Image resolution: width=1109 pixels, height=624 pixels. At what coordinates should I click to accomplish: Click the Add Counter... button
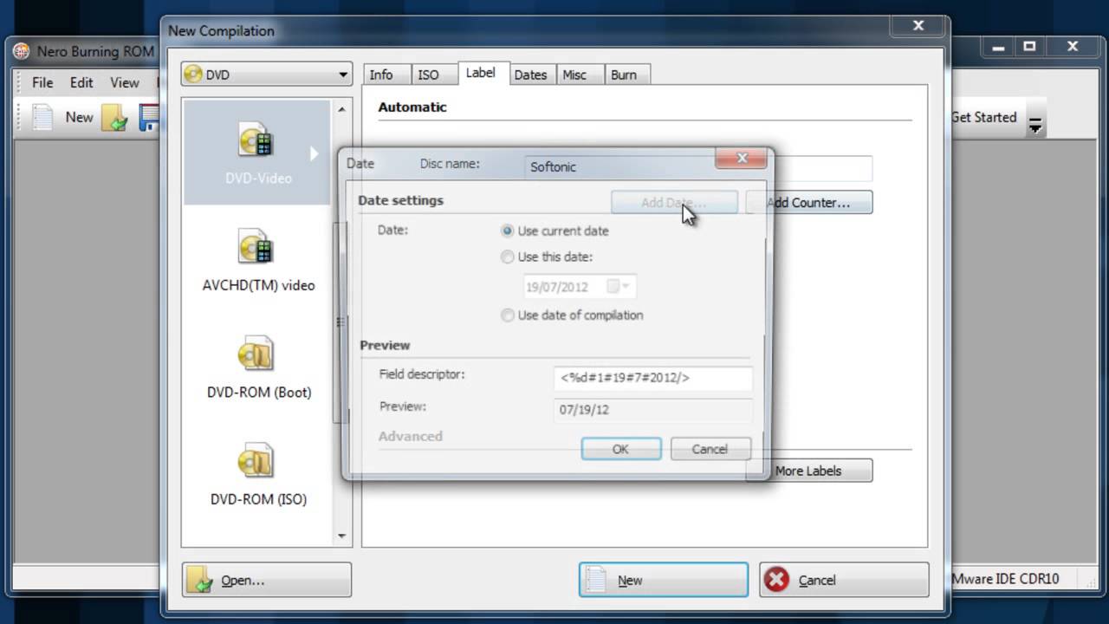point(808,203)
